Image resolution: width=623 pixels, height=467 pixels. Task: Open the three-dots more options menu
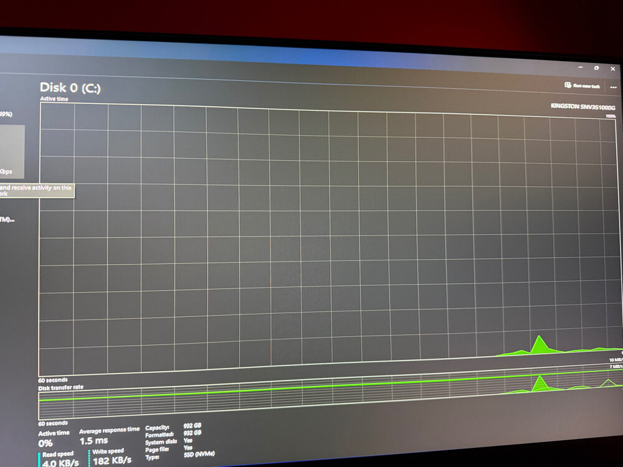(x=613, y=87)
